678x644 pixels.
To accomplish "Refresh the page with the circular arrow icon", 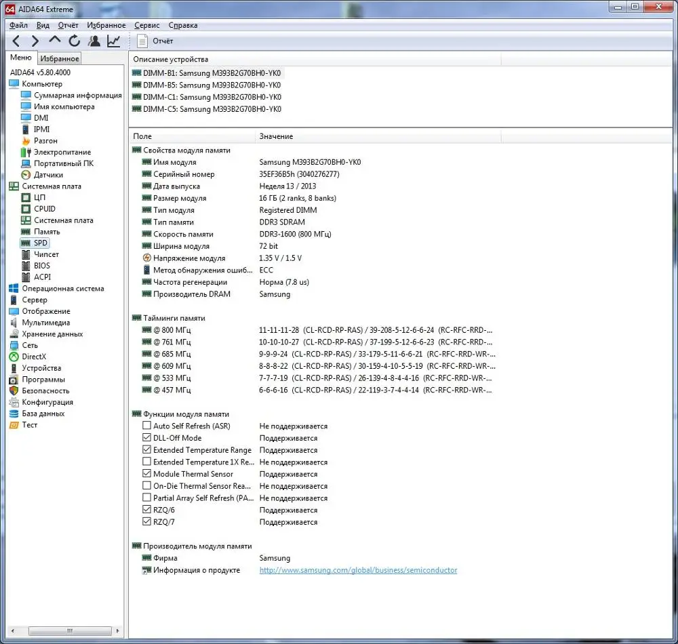I will point(75,41).
